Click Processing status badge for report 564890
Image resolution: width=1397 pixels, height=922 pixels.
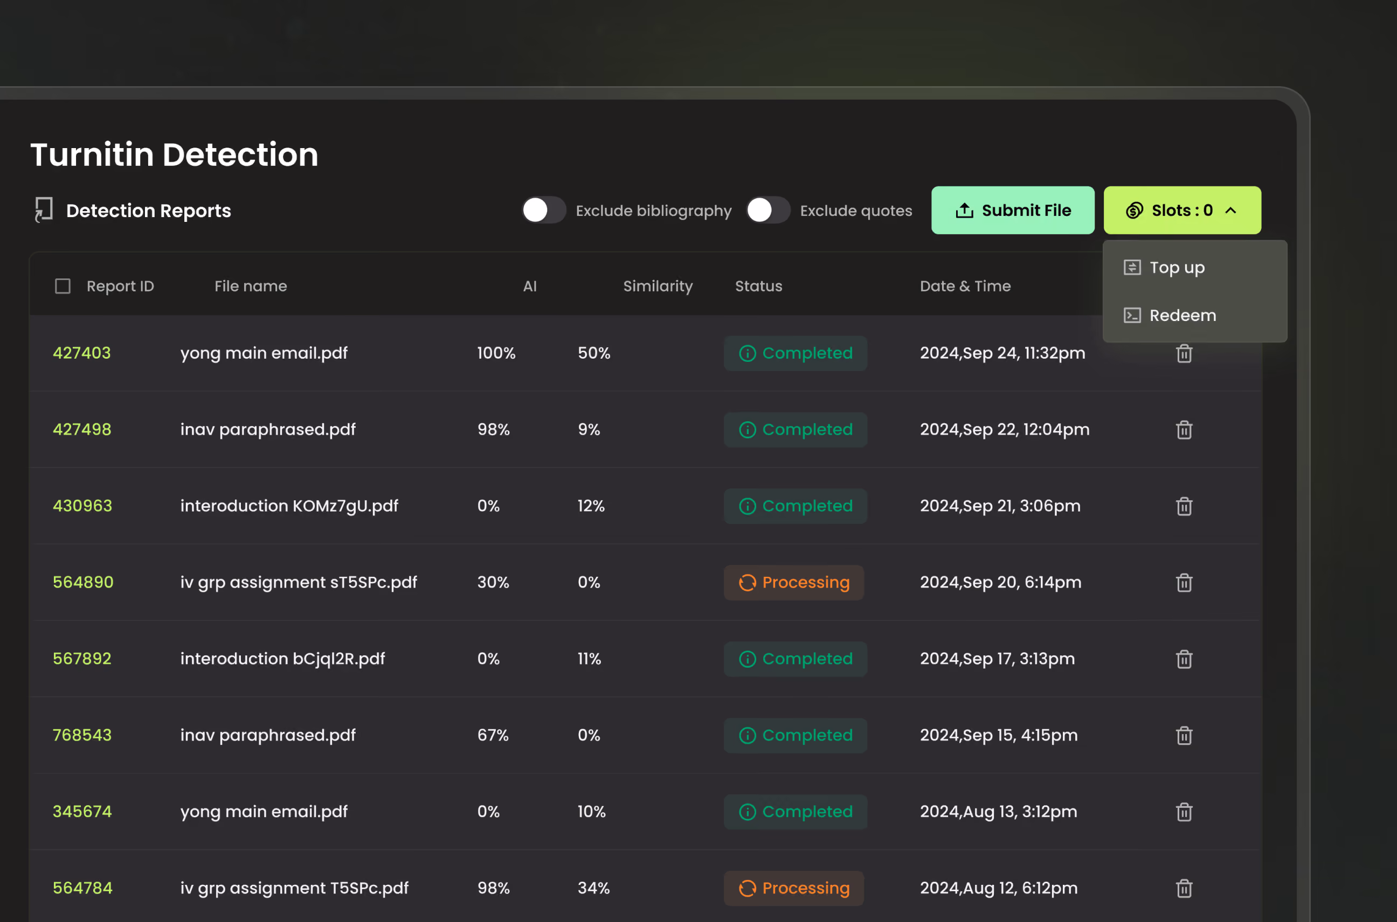(x=794, y=583)
